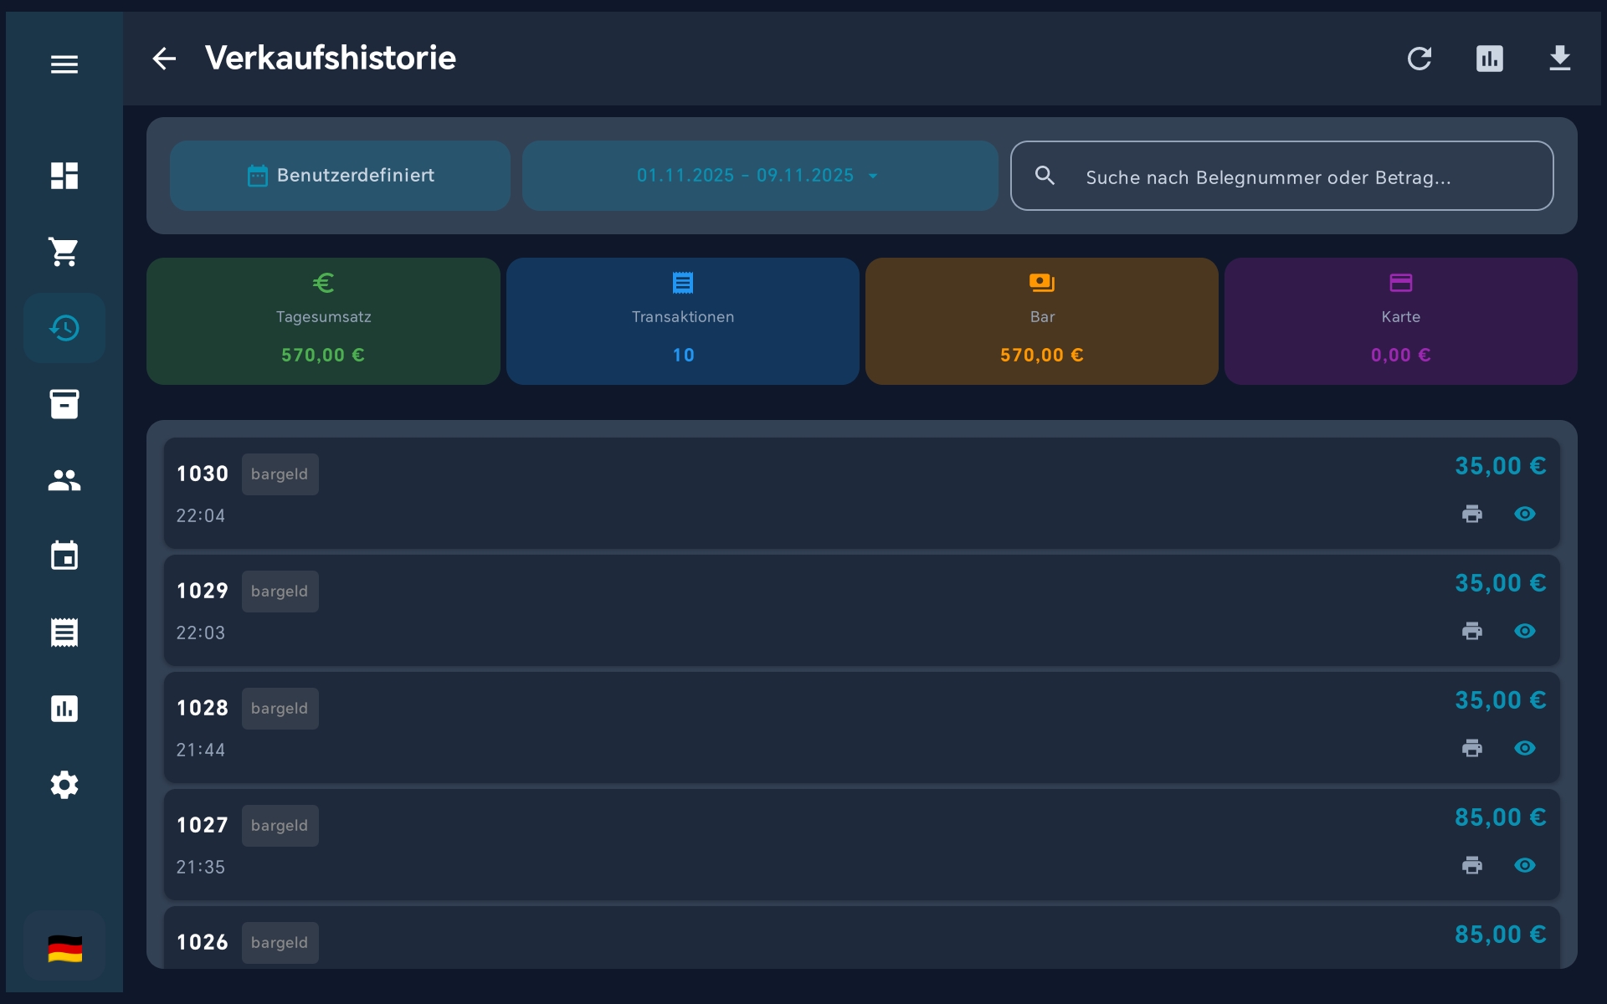This screenshot has height=1004, width=1607.
Task: Open the customers section in sidebar
Action: pos(64,479)
